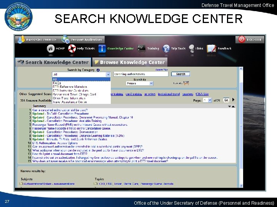Open 'How do I print a travel document' result
Screen dimensions: 277x207
[60, 154]
